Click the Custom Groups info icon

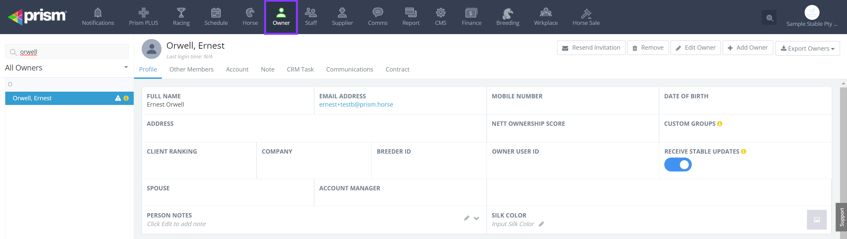(x=720, y=124)
